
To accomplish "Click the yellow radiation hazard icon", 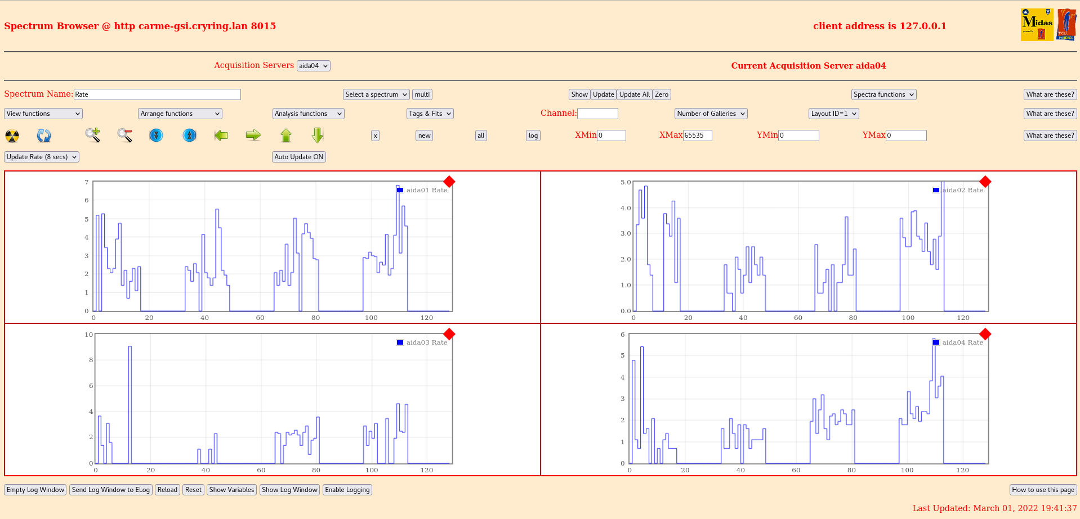I will tap(12, 136).
